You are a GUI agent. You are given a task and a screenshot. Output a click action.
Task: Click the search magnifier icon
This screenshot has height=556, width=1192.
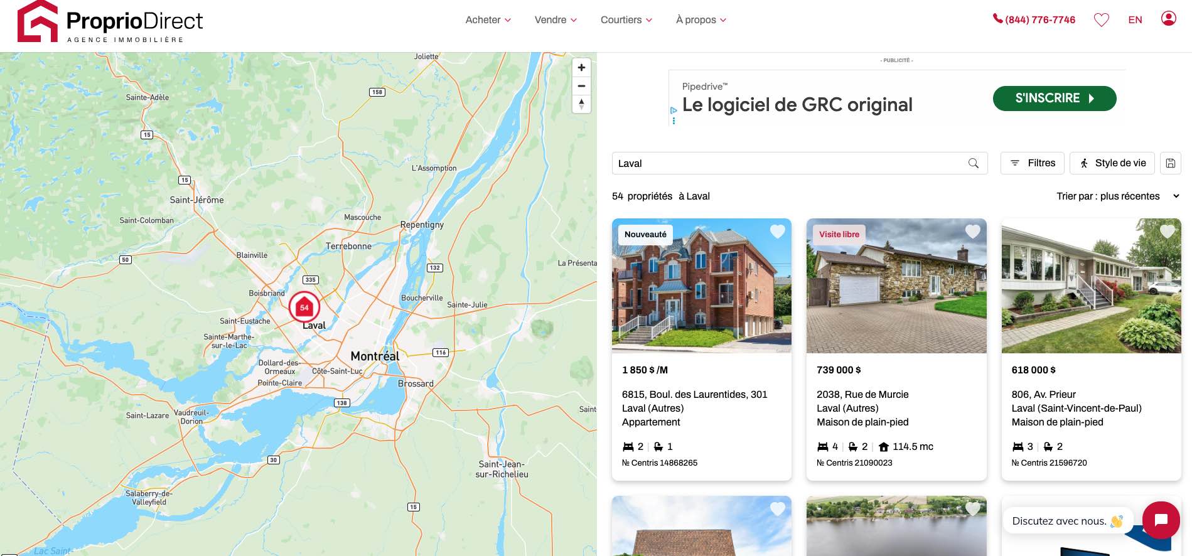click(973, 163)
